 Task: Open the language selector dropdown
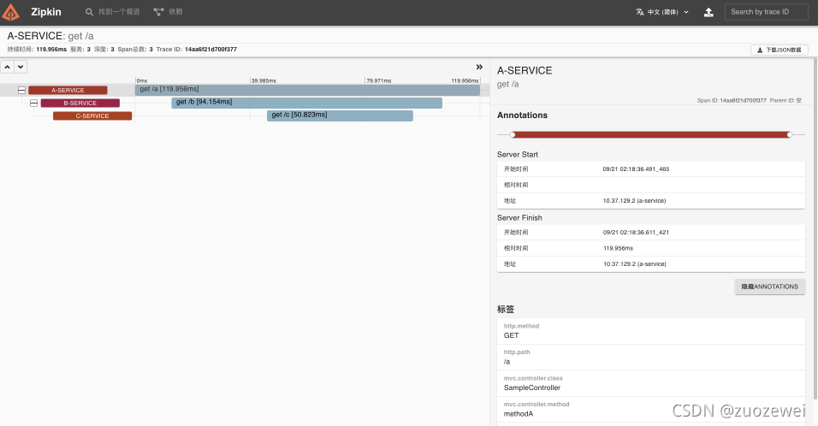(x=662, y=12)
